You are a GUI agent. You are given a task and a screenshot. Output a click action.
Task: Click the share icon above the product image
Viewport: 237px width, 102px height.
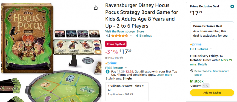coord(96,8)
